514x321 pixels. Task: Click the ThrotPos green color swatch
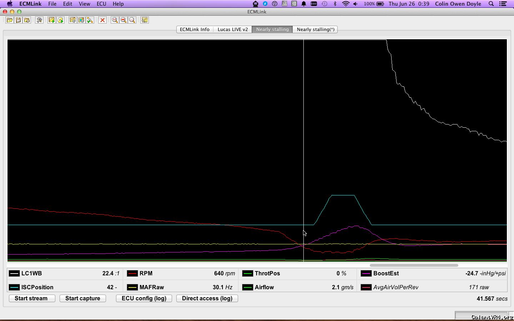(x=247, y=274)
